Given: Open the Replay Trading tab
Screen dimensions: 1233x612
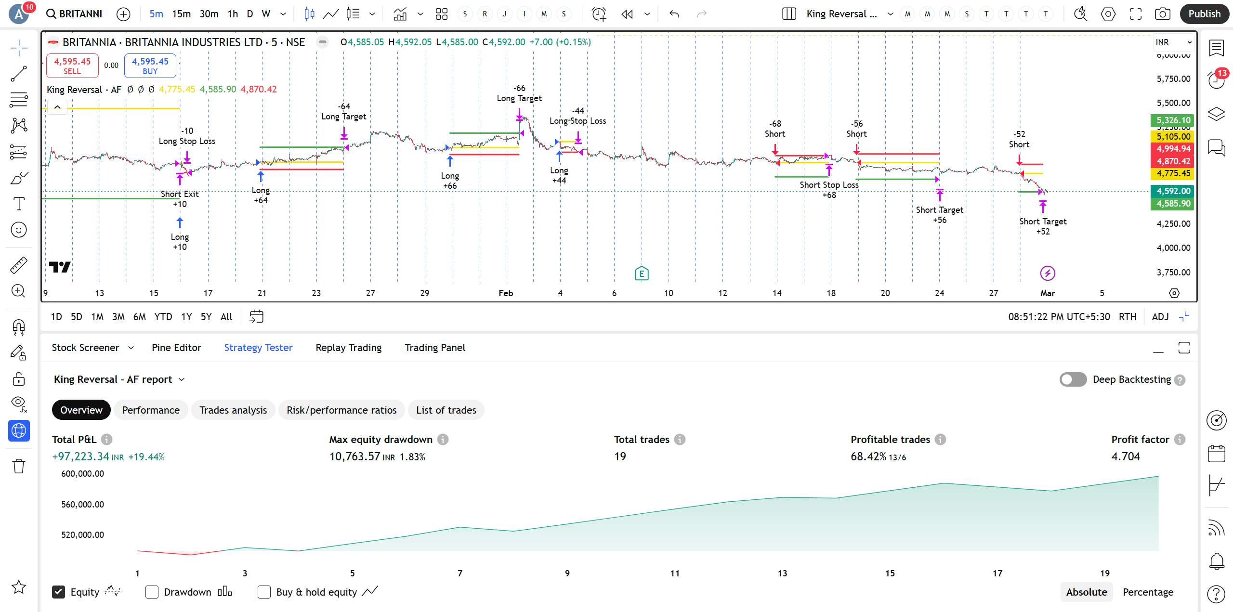Looking at the screenshot, I should pyautogui.click(x=348, y=348).
